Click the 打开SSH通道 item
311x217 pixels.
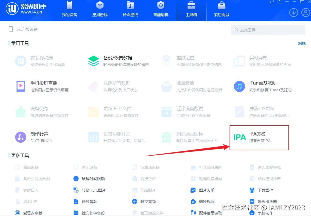tap(206, 167)
